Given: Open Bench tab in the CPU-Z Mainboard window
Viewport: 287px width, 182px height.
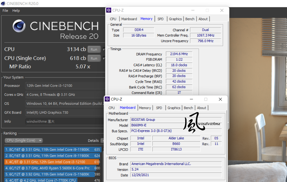Looking at the screenshot, I should pos(188,108).
